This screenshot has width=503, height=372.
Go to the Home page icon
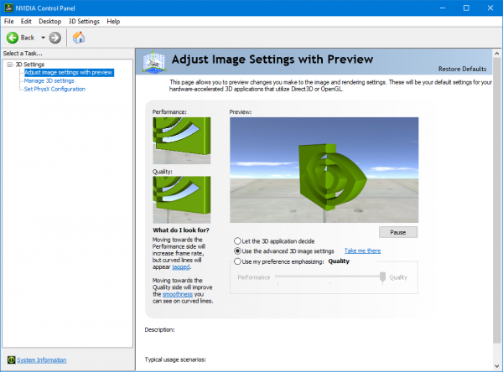[x=79, y=38]
